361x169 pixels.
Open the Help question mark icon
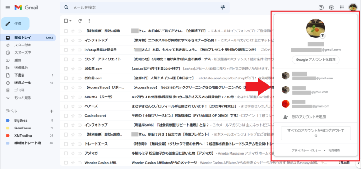click(321, 8)
